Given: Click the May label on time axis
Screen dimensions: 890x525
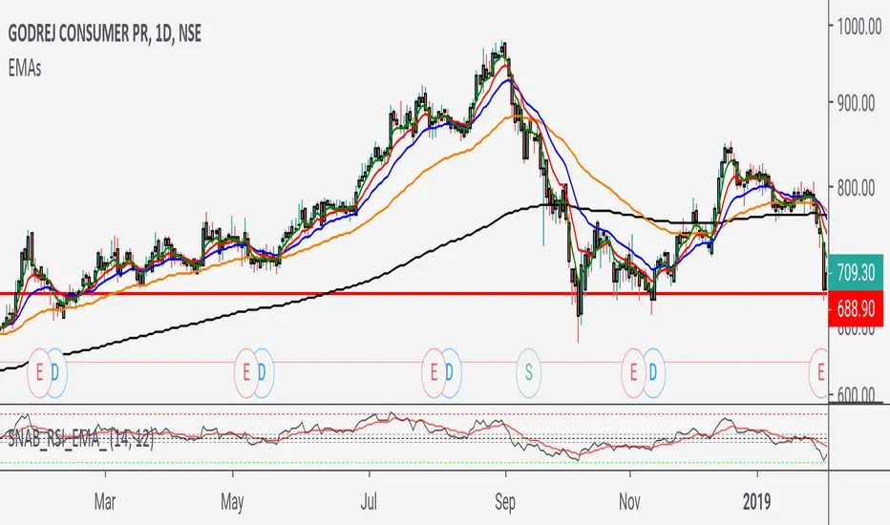Looking at the screenshot, I should click(232, 502).
